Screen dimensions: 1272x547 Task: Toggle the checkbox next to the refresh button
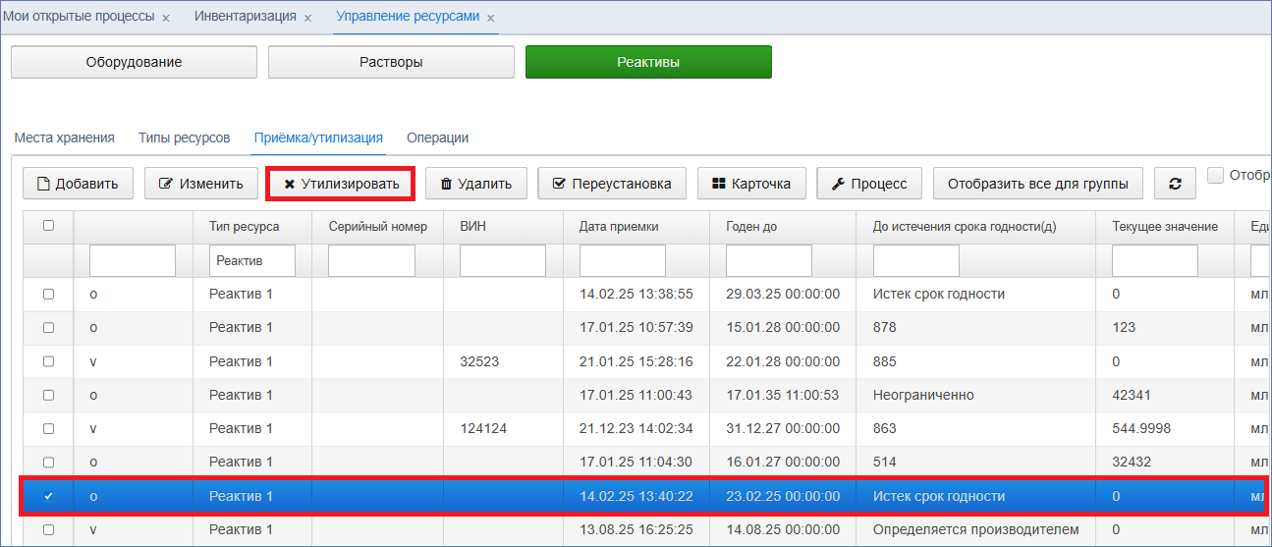[1215, 176]
